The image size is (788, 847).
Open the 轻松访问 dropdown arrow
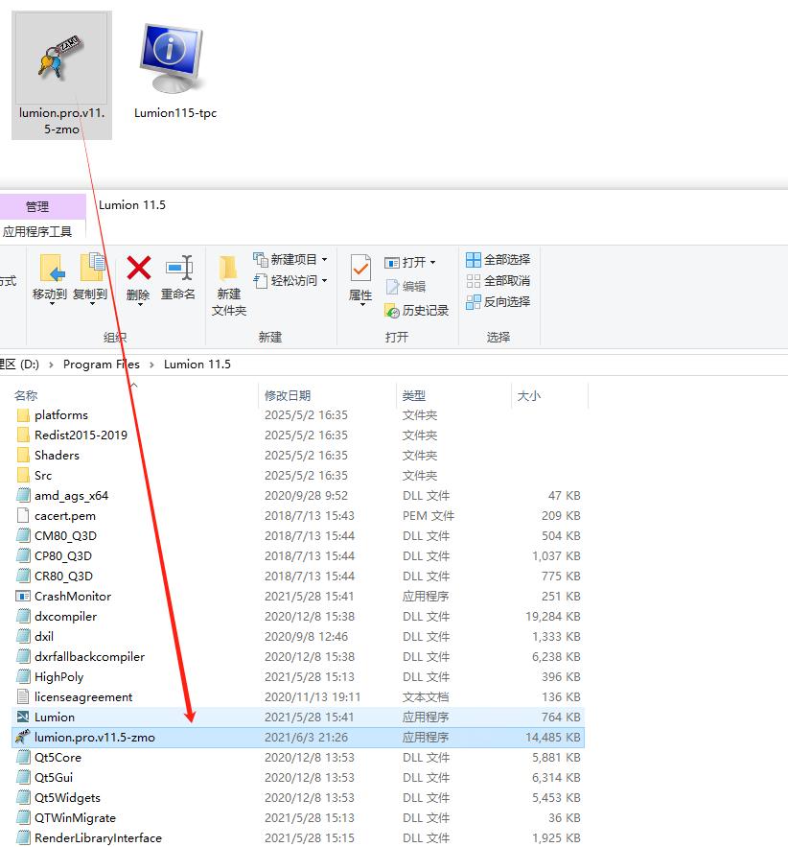(x=324, y=281)
